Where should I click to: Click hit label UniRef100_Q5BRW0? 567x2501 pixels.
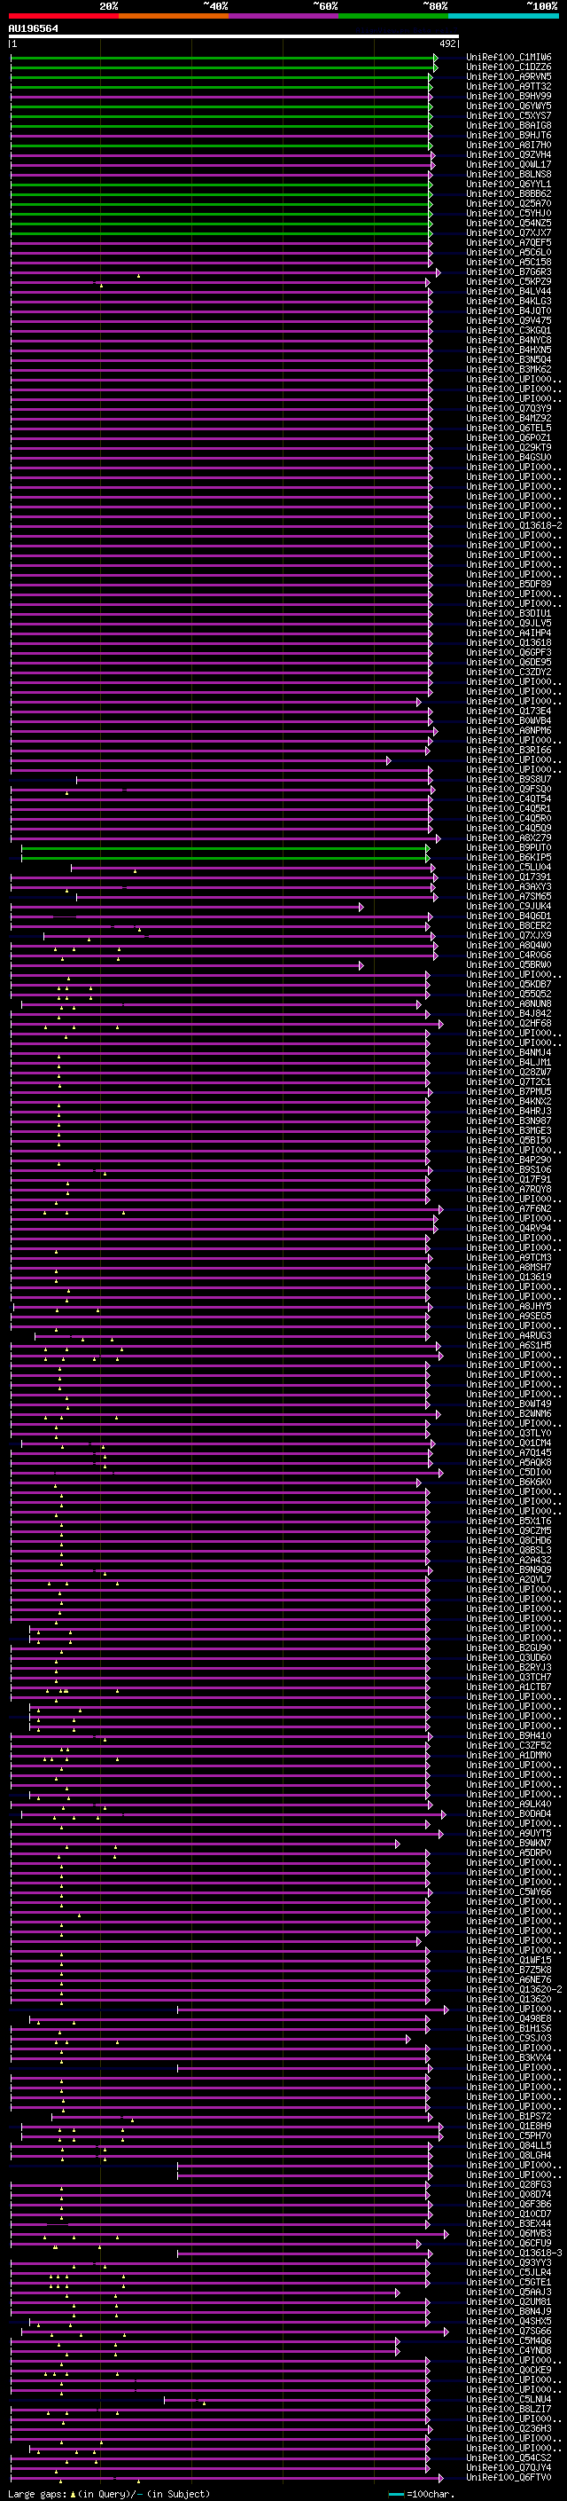coord(509,965)
